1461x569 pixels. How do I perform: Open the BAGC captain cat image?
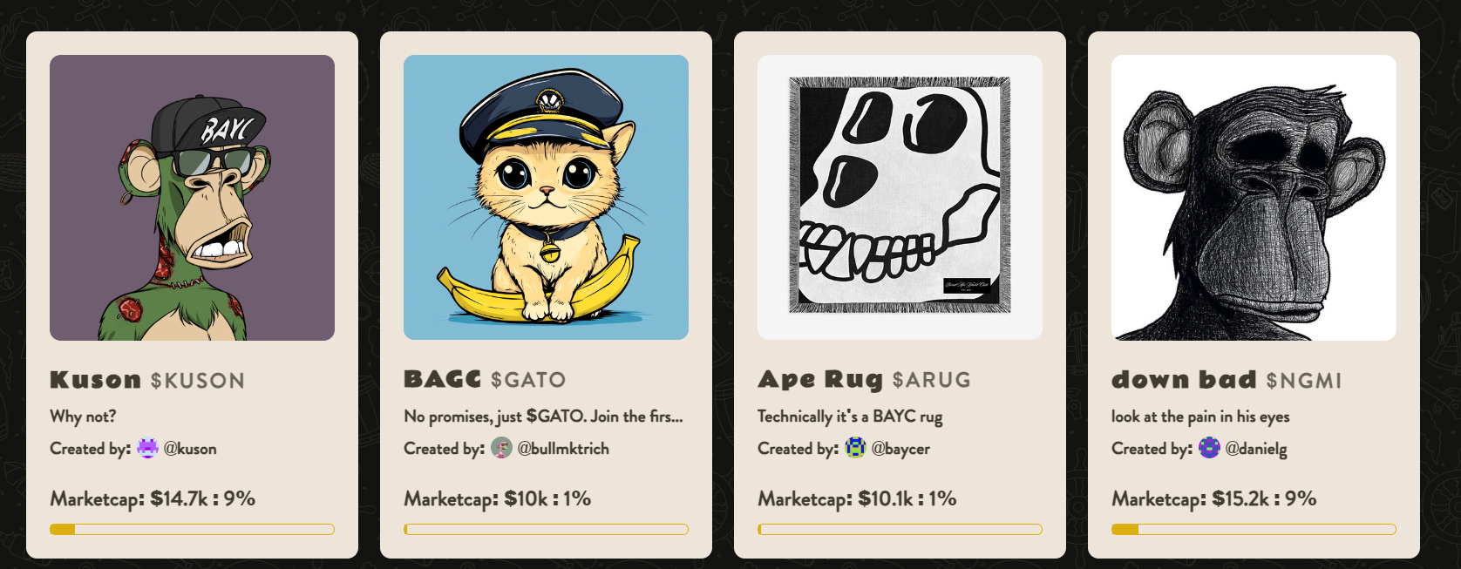(x=546, y=198)
